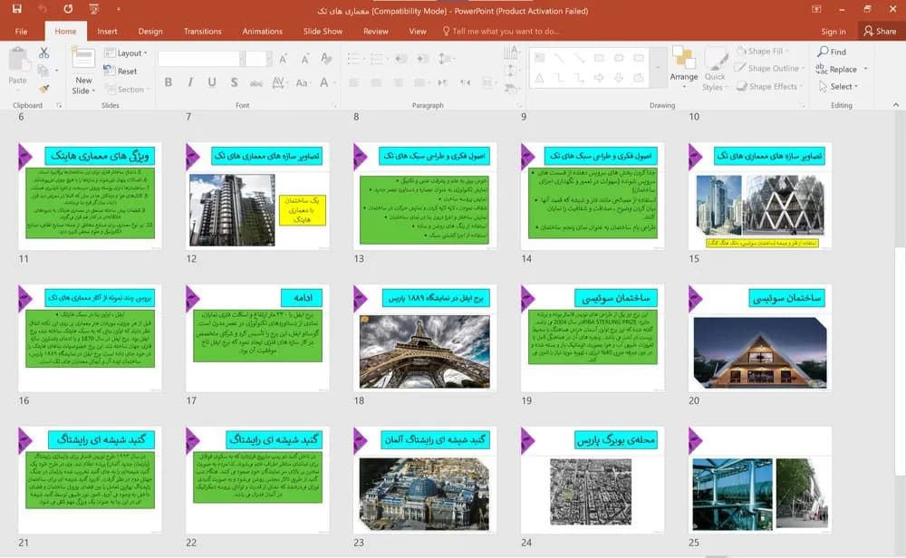Image resolution: width=906 pixels, height=558 pixels.
Task: Click the Cut scissors icon
Action: [43, 53]
